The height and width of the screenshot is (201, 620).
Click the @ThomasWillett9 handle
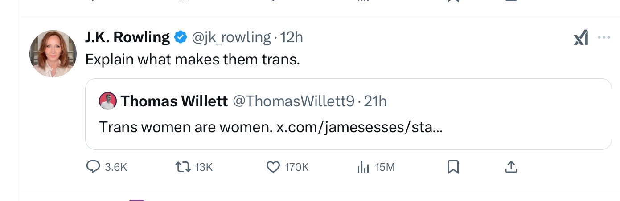(x=293, y=101)
